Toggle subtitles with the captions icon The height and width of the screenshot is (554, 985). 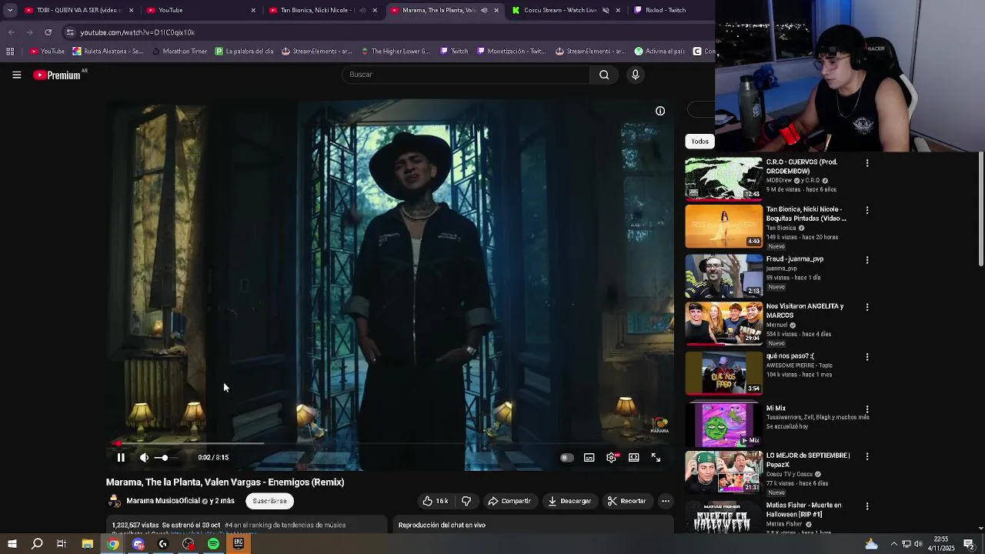tap(589, 458)
